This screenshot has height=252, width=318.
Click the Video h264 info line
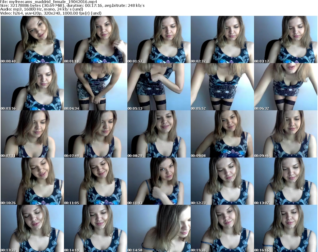51,13
